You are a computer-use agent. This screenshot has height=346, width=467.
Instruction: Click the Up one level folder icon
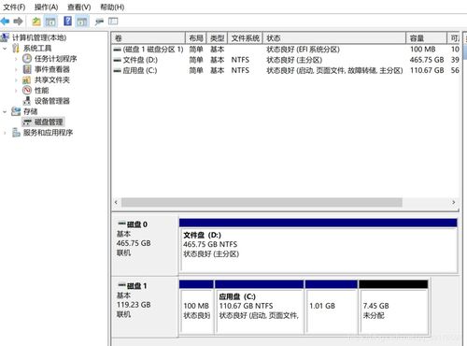click(x=36, y=22)
